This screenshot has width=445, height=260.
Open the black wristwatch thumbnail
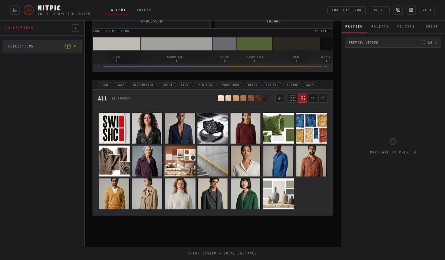(x=213, y=128)
